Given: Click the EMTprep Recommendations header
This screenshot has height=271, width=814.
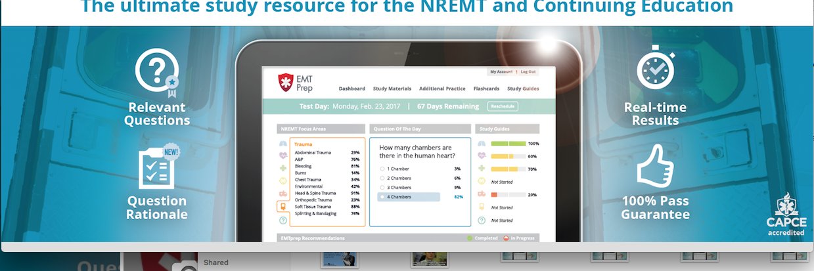Looking at the screenshot, I should tap(312, 238).
